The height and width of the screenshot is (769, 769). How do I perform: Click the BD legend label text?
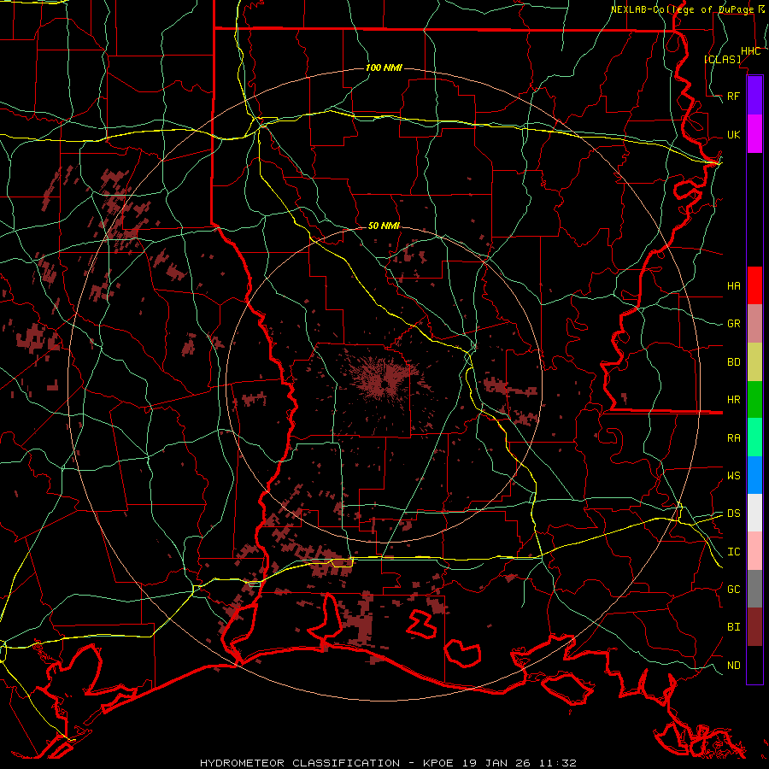[733, 362]
